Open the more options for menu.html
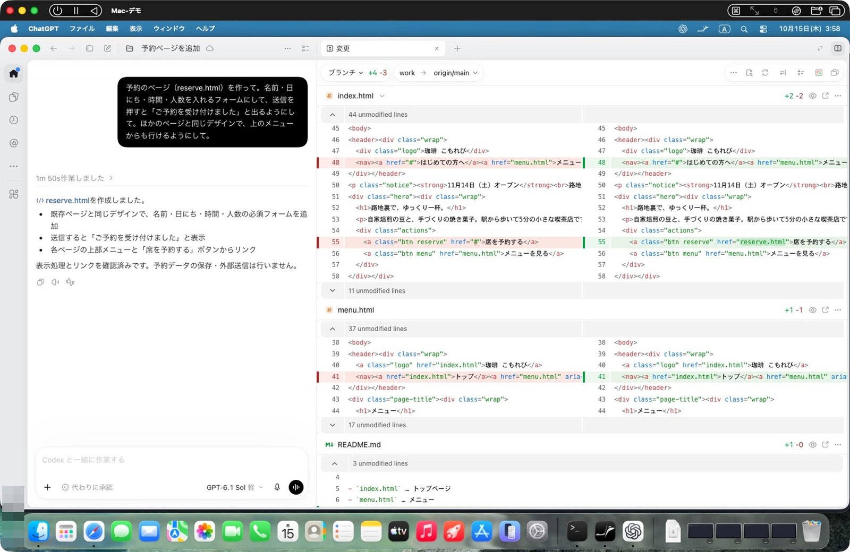 [838, 310]
